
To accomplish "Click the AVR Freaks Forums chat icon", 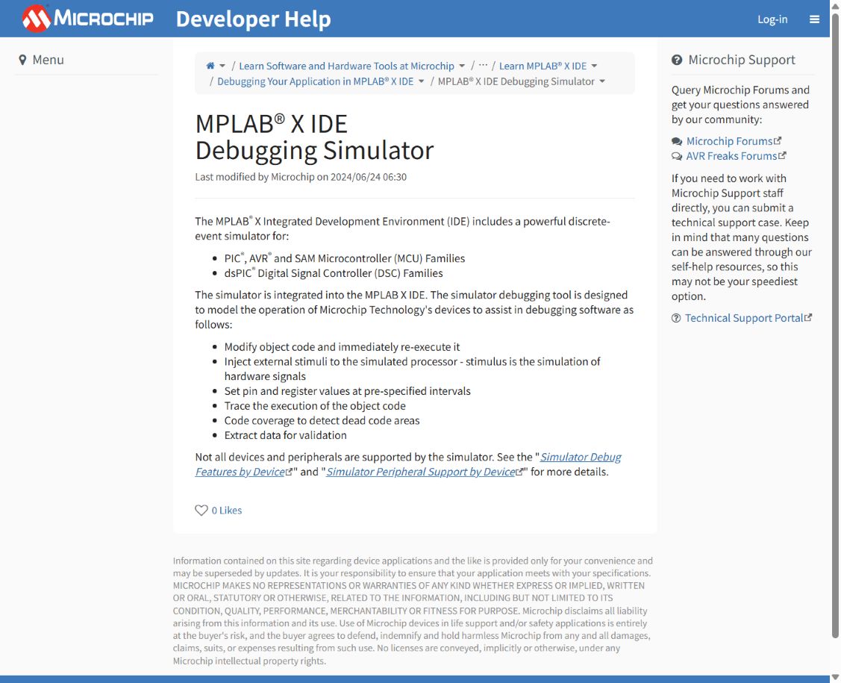I will [677, 156].
